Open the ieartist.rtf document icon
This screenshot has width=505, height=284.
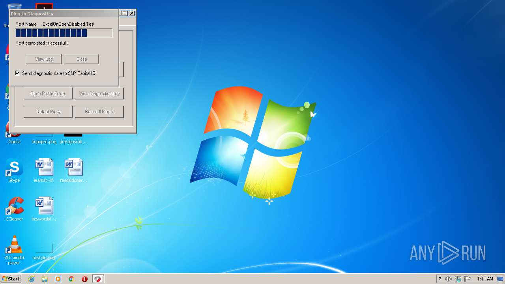tap(44, 171)
